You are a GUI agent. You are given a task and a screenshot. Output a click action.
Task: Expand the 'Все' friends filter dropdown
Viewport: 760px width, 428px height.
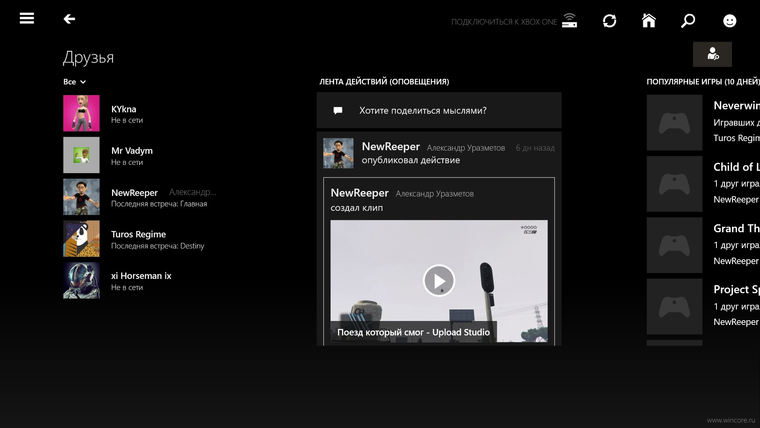[x=74, y=82]
